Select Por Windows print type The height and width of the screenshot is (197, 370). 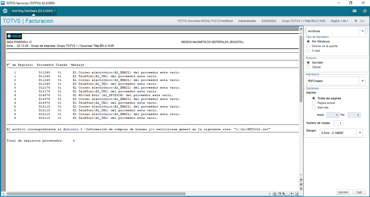308,41
